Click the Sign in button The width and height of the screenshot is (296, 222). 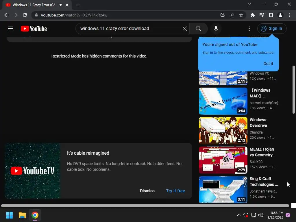click(x=272, y=29)
